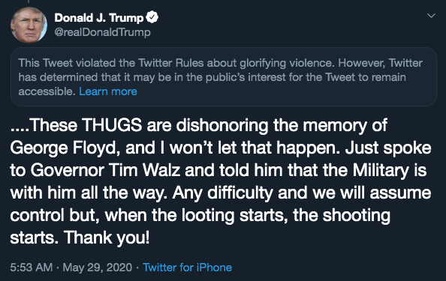446x281 pixels.
Task: Click the blue verified badge icon
Action: coord(152,17)
